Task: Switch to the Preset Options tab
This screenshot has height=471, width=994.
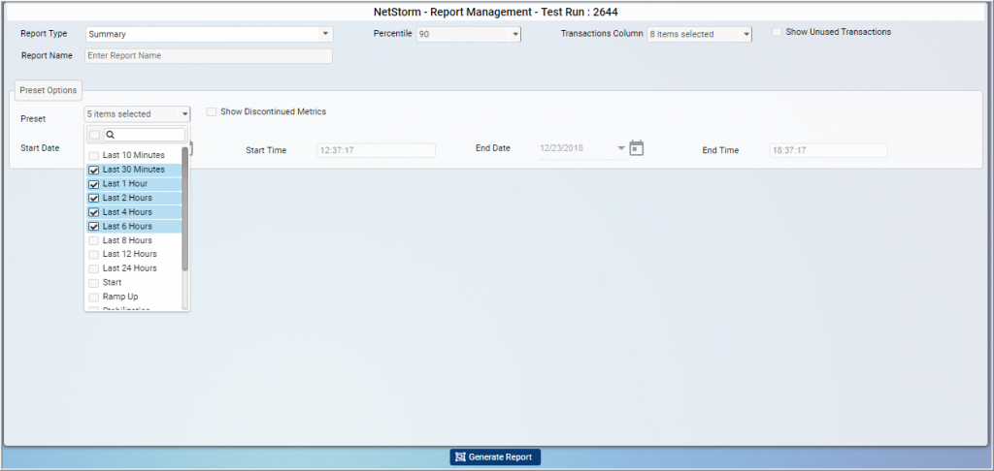Action: click(x=49, y=90)
